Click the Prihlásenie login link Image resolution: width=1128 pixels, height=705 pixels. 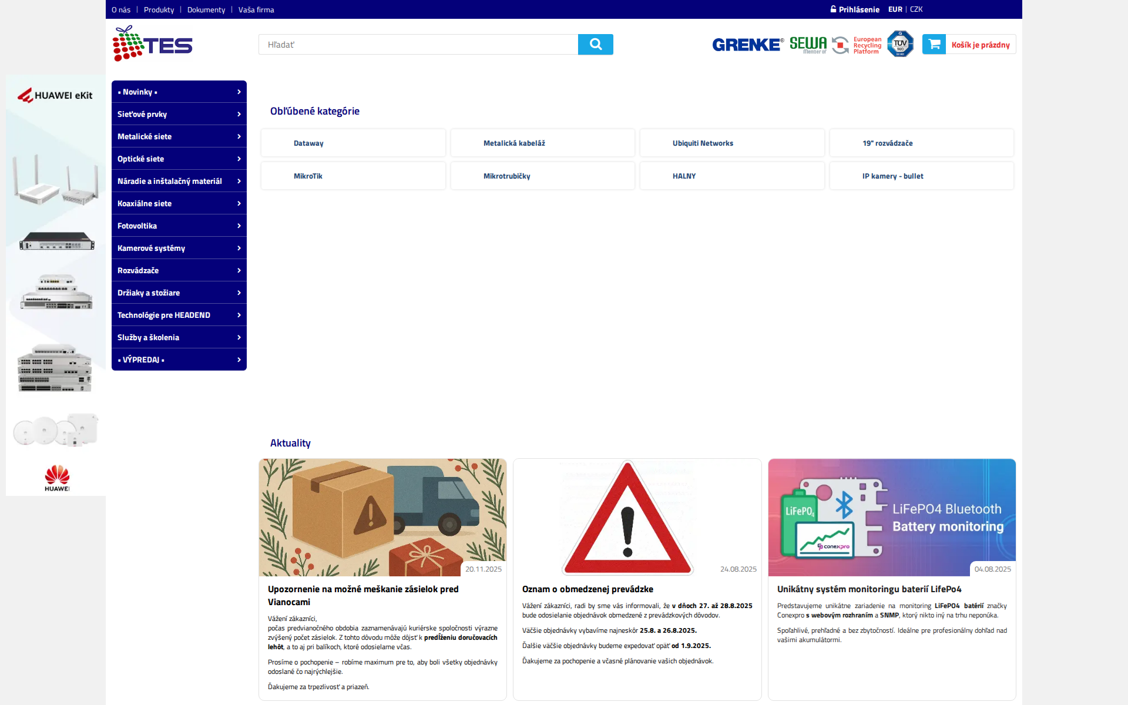pos(859,9)
